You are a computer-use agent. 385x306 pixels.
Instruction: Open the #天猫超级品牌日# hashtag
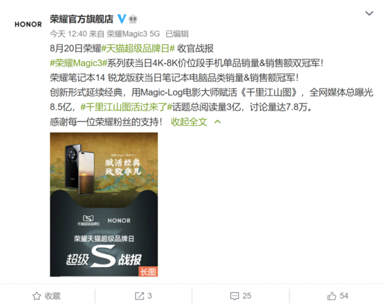tap(138, 48)
